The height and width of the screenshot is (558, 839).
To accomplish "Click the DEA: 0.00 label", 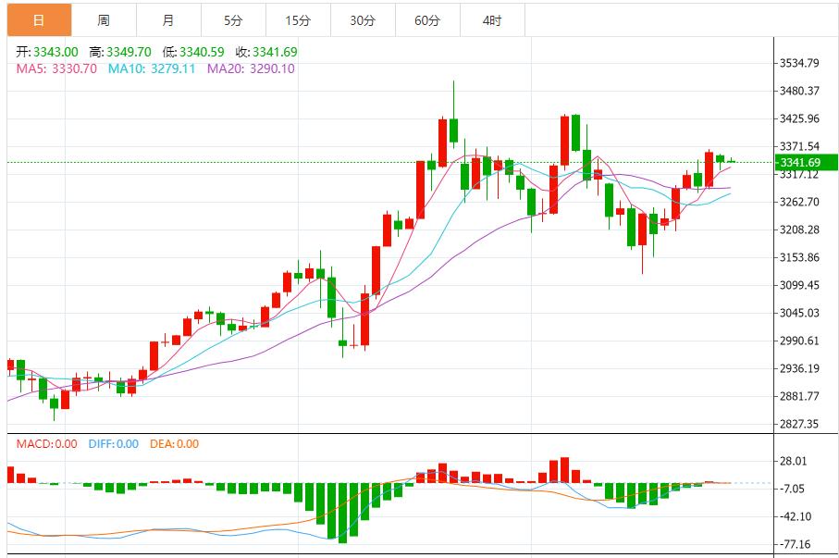I will coord(172,444).
